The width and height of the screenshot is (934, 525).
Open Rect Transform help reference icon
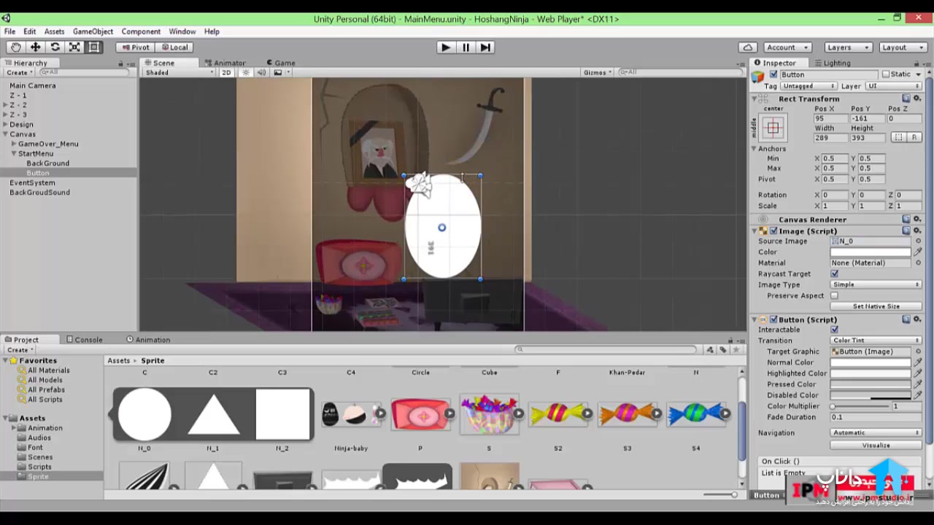point(906,98)
